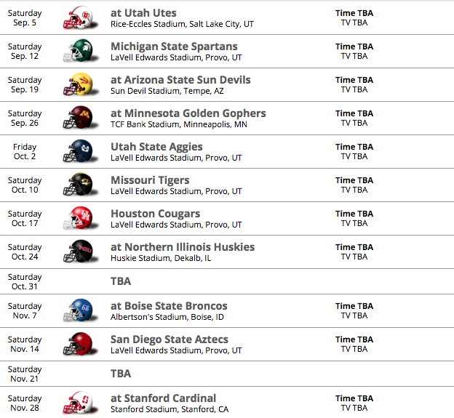The width and height of the screenshot is (454, 418).
Task: Click the Houston Cougars helmet icon
Action: click(x=77, y=219)
